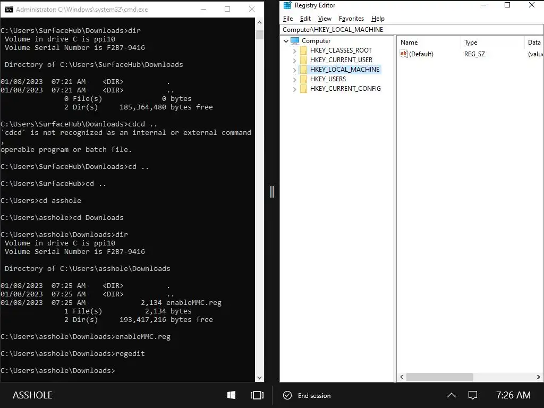Open the Edit menu in Registry Editor
This screenshot has height=408, width=544.
point(305,19)
